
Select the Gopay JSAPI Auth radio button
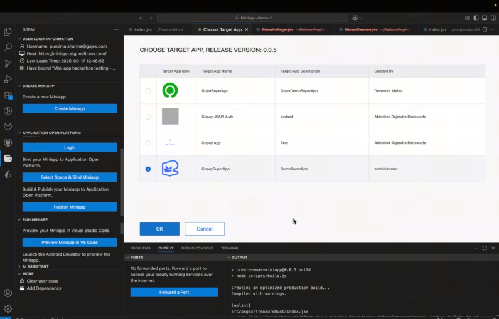[148, 117]
